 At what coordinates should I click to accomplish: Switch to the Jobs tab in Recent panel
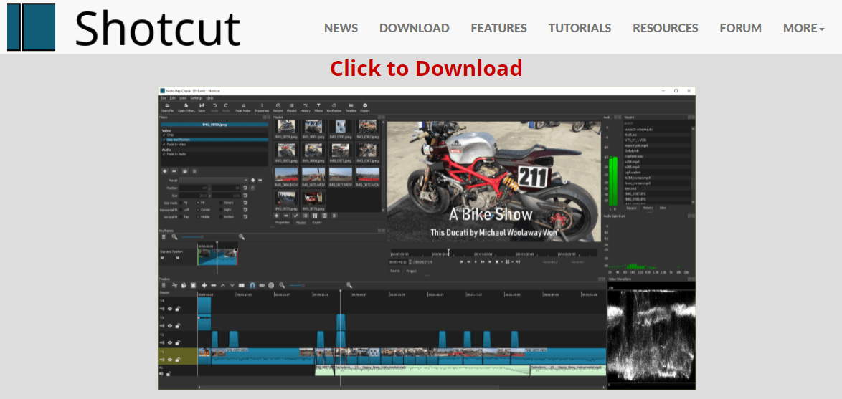click(x=662, y=208)
